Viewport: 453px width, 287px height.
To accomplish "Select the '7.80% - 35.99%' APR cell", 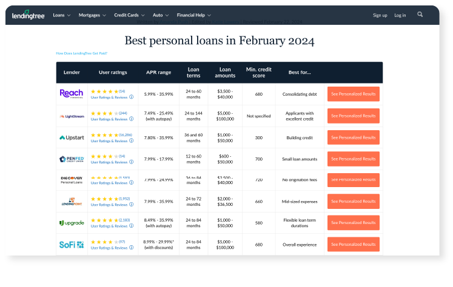I will point(159,137).
